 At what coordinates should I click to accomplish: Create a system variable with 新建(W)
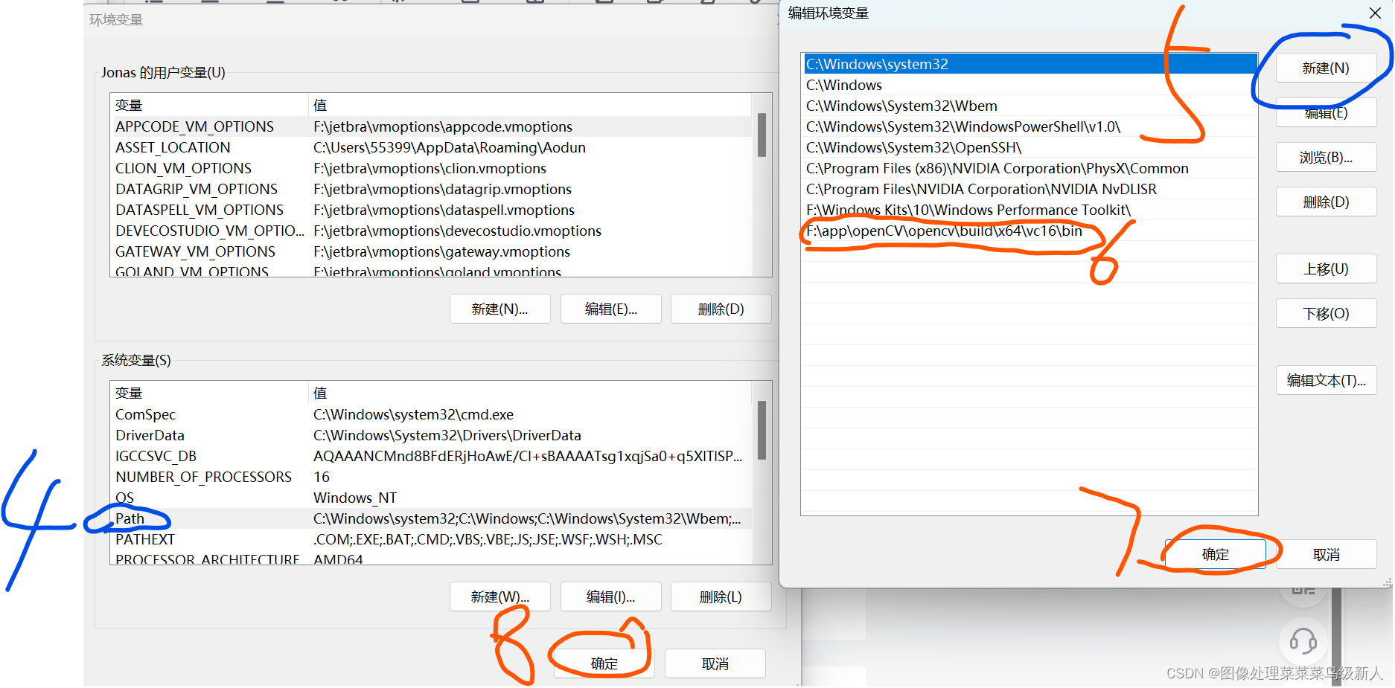coord(499,596)
